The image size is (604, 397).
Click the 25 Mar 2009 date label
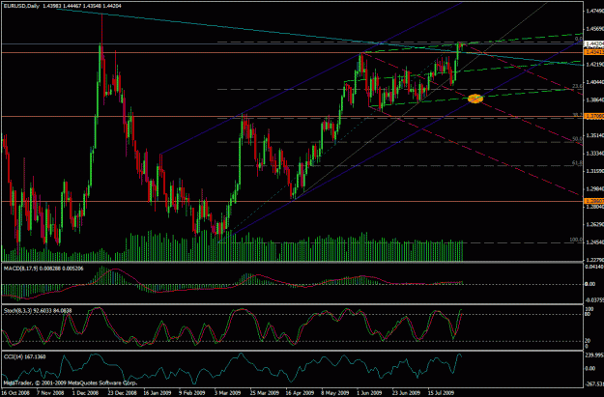(x=264, y=393)
